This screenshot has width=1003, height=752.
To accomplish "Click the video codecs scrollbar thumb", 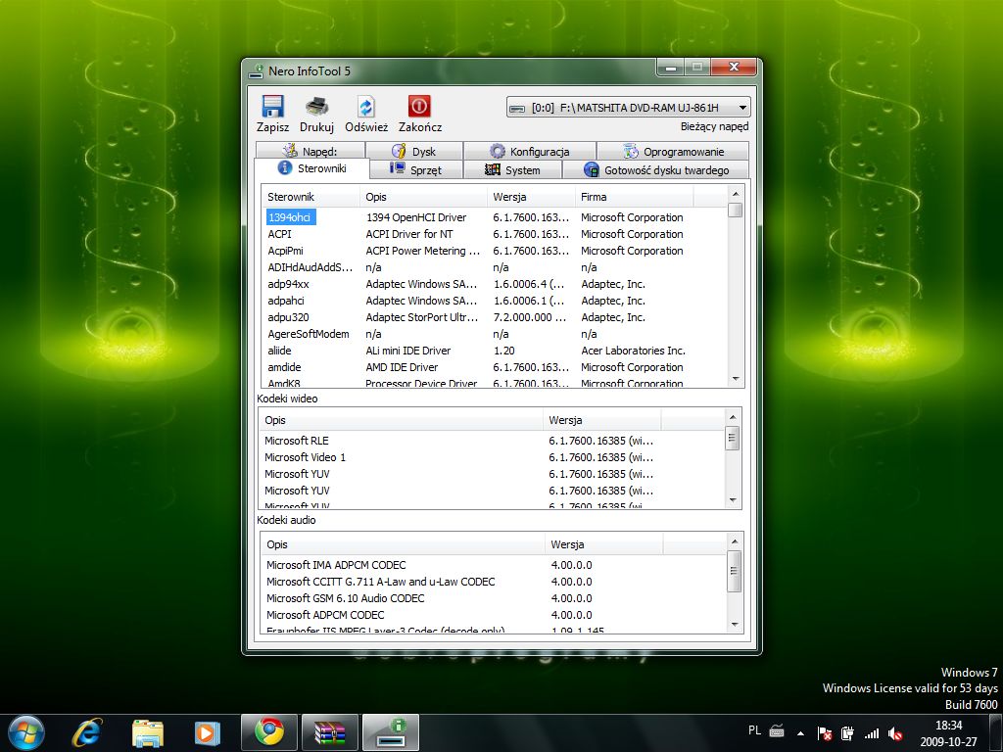I will (x=733, y=438).
